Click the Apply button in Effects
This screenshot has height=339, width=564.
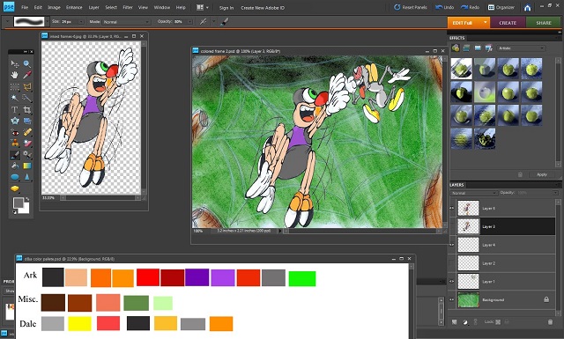click(x=542, y=174)
